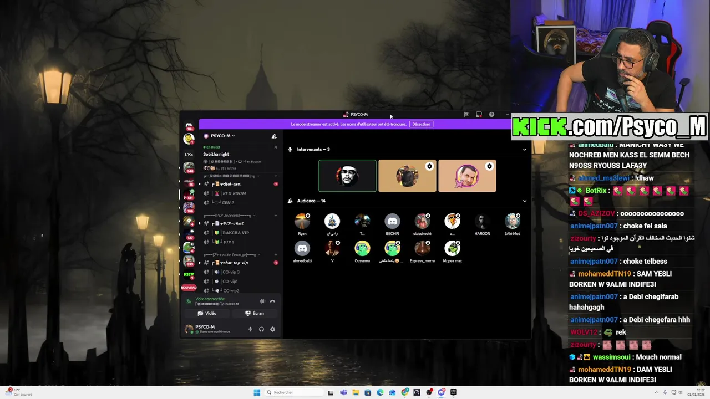Open Discord inbox icon in title bar
This screenshot has height=399, width=710.
tap(479, 115)
